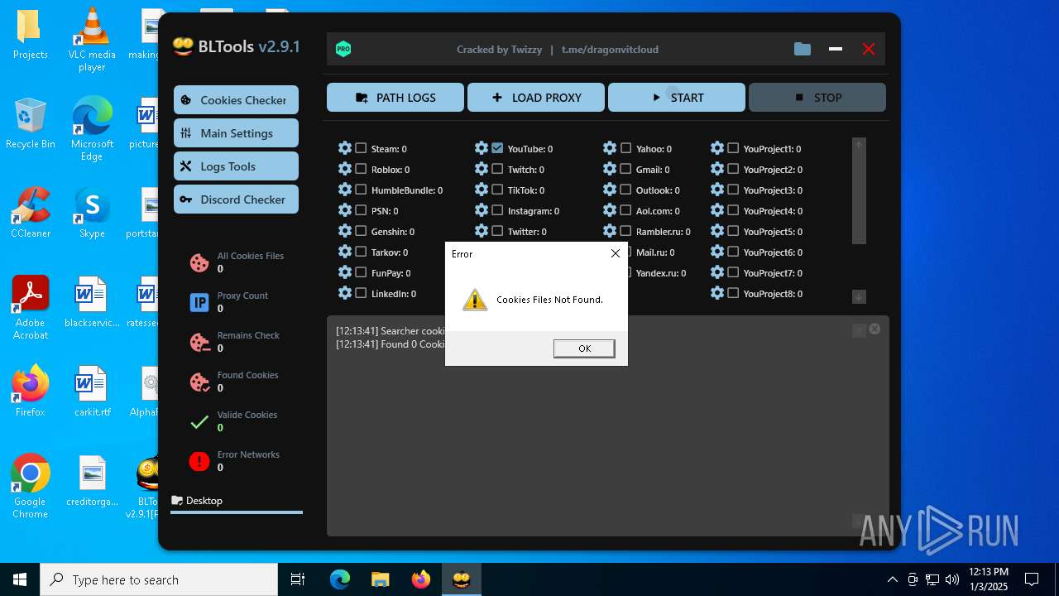Viewport: 1059px width, 596px height.
Task: Click the Proxy Count IP icon
Action: (x=199, y=302)
